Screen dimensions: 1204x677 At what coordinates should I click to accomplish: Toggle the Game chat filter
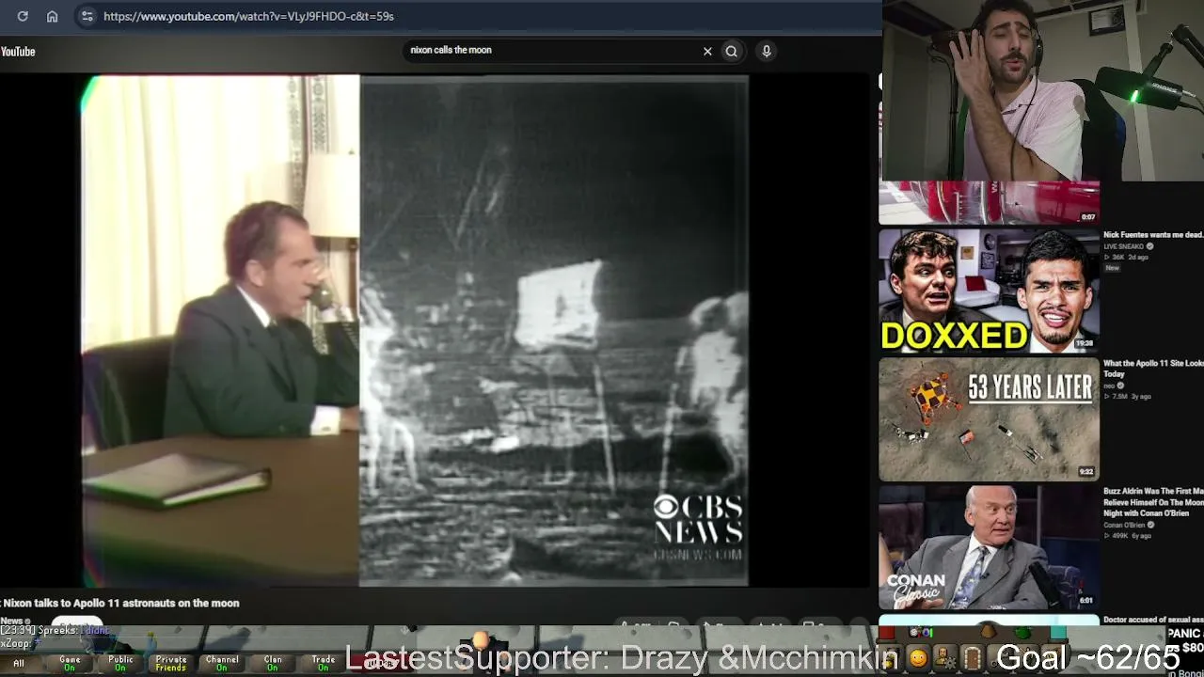[70, 664]
